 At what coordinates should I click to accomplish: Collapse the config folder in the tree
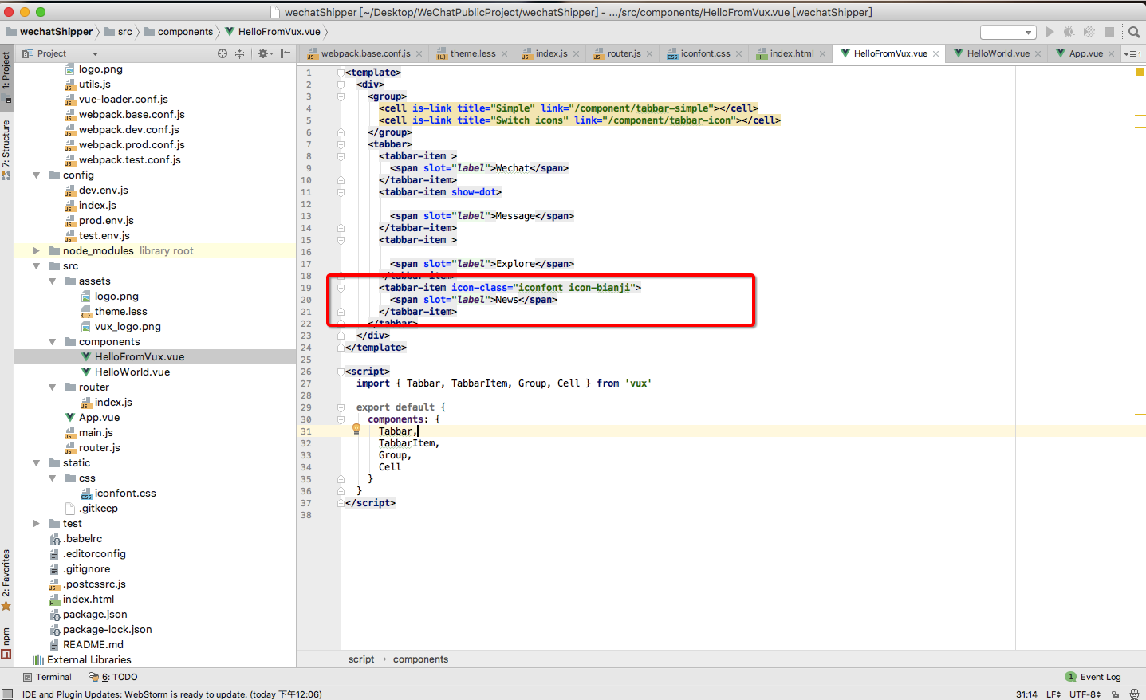pos(36,175)
